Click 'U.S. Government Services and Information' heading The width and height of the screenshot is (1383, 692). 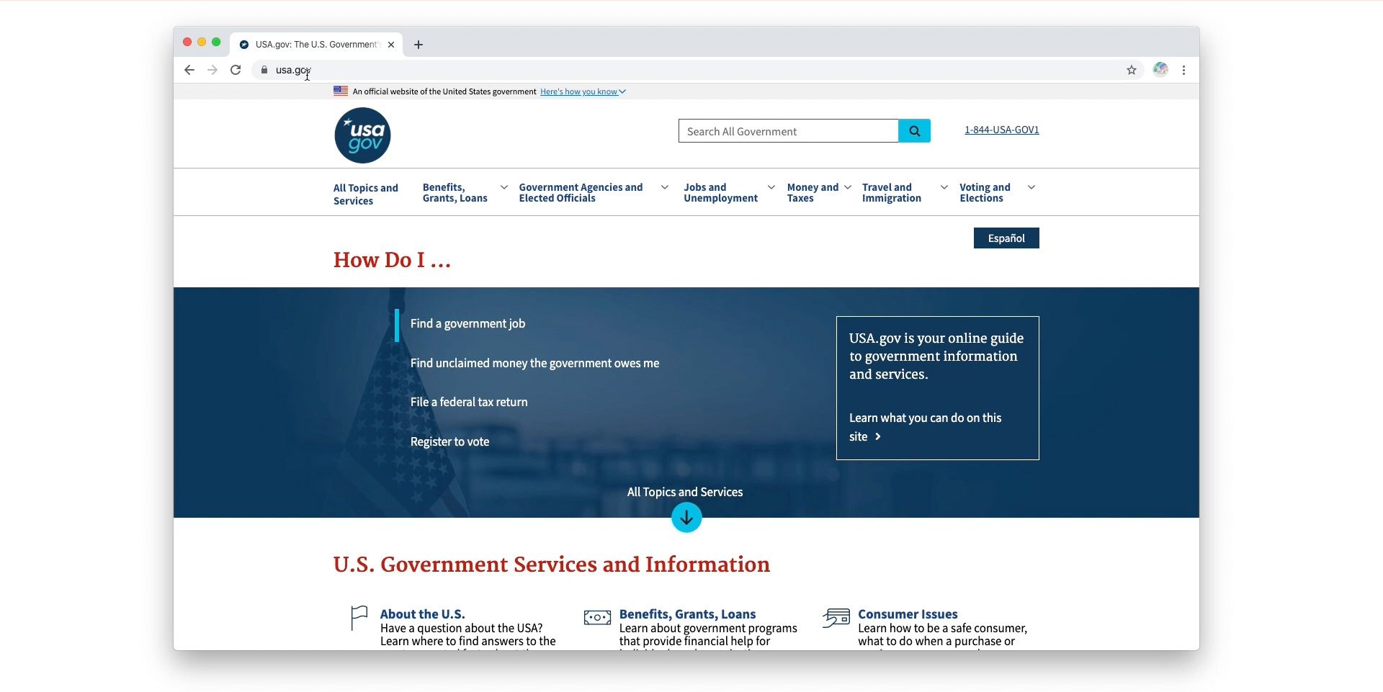pos(552,565)
